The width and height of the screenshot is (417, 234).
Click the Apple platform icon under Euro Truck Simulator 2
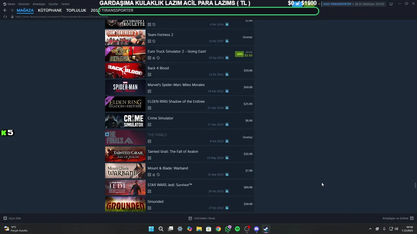click(154, 58)
